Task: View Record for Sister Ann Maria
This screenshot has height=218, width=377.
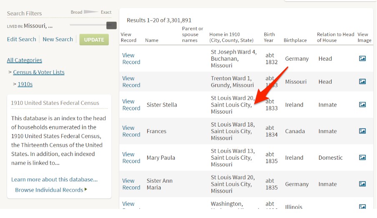Action: coord(131,184)
